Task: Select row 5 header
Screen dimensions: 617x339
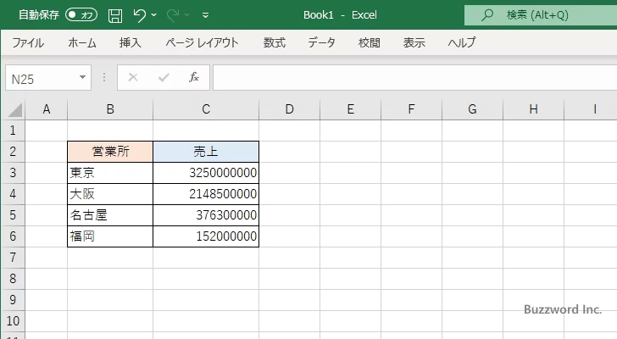Action: coord(13,215)
